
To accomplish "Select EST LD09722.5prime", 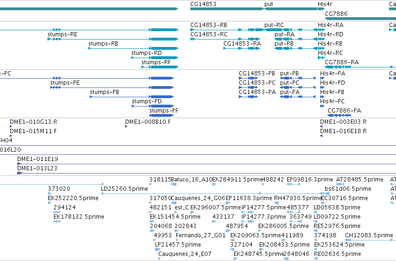I will pyautogui.click(x=315, y=221).
